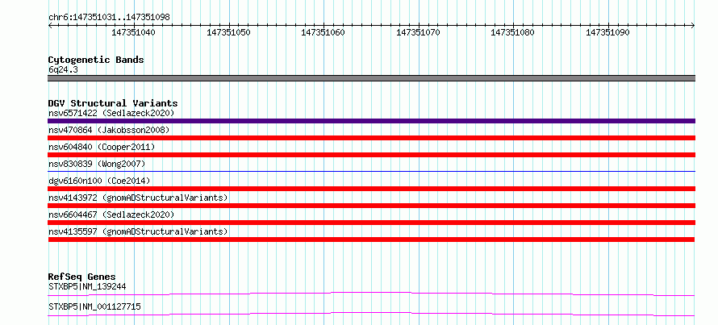This screenshot has height=325, width=718.
Task: Select the thin blue nsv830839 variant line
Action: coord(371,171)
